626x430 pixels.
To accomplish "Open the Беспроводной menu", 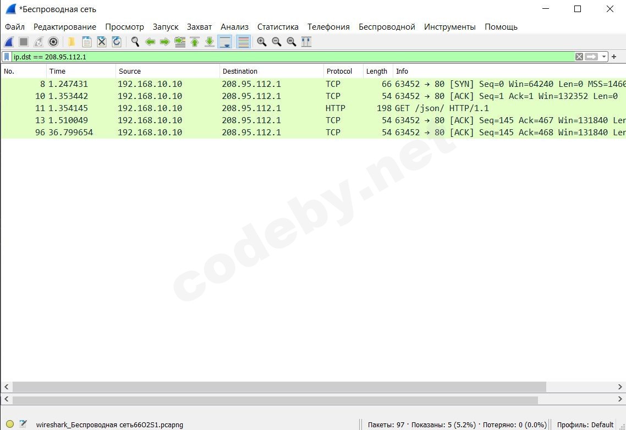I will pos(387,27).
